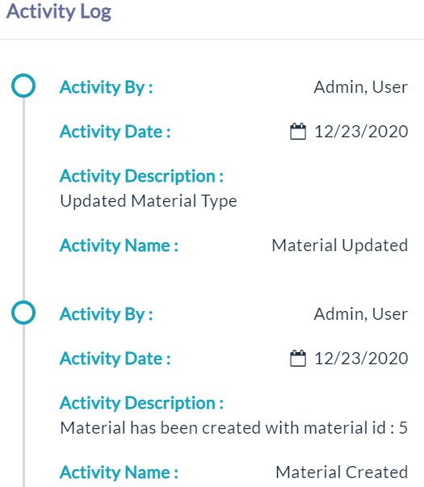Click Admin, User in the second entry
This screenshot has height=487, width=424.
click(x=361, y=314)
